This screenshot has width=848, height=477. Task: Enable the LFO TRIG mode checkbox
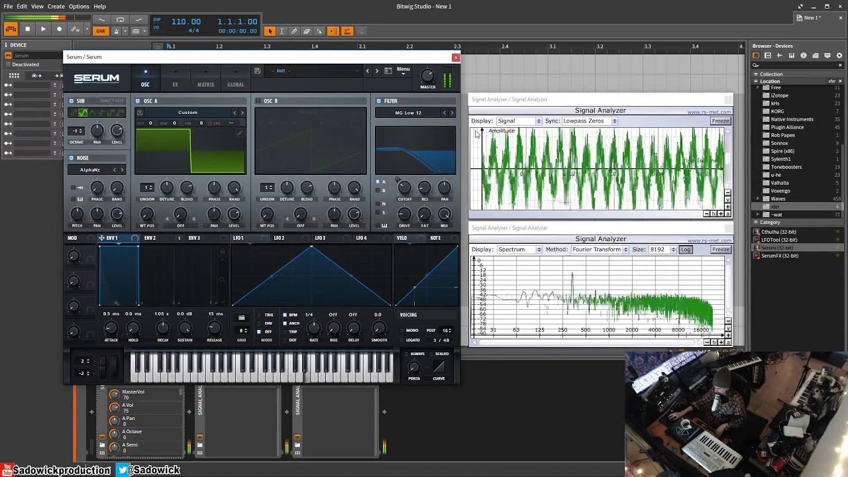(260, 315)
